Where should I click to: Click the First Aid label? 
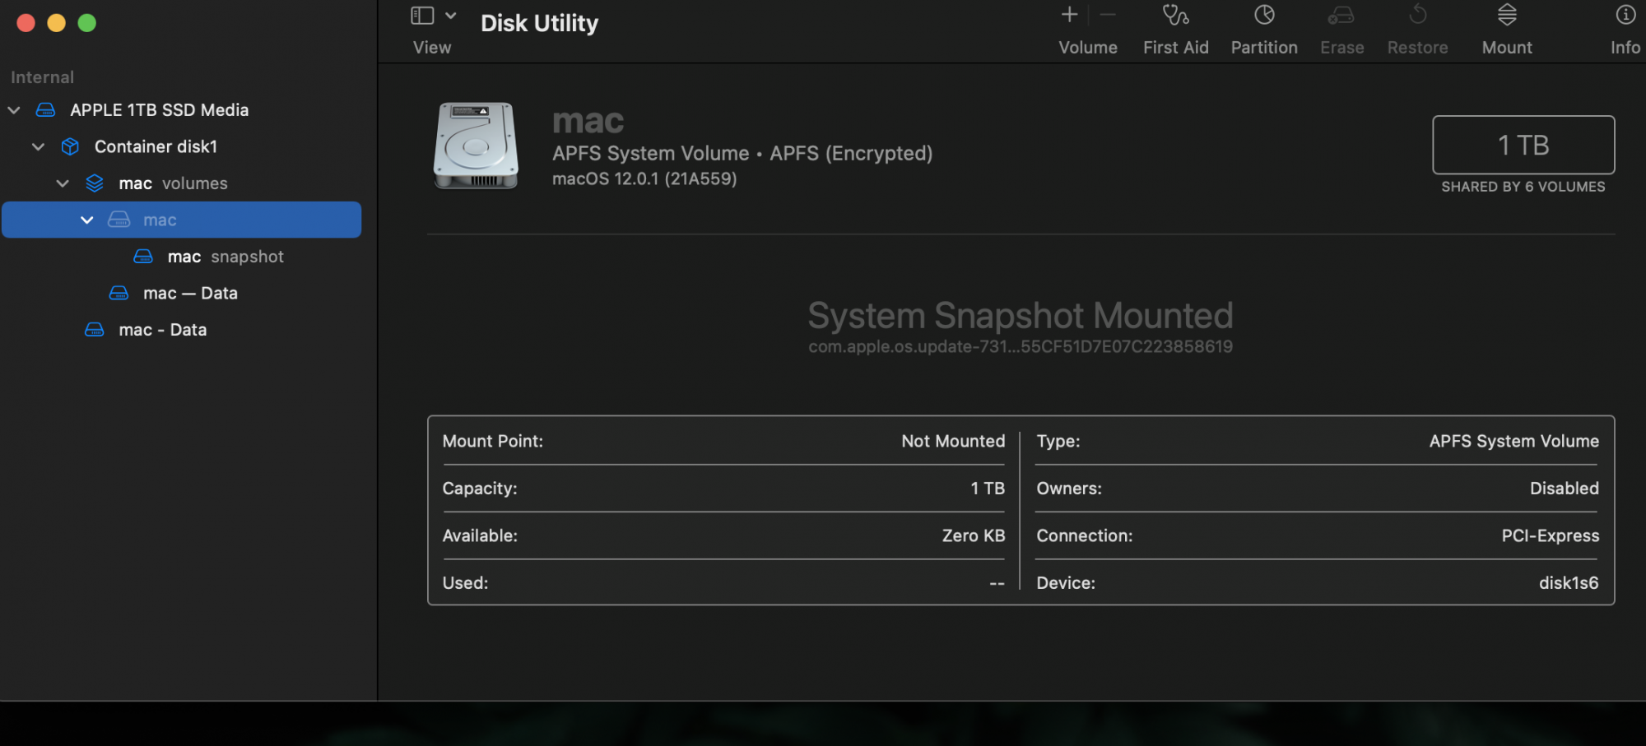coord(1175,48)
